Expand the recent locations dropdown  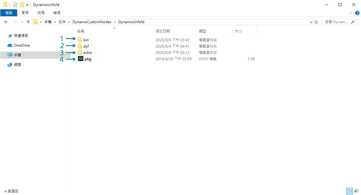coord(22,22)
